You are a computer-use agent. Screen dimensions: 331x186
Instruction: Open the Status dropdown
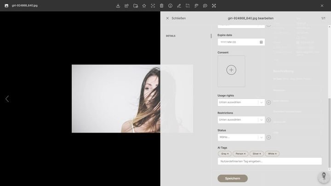point(241,137)
